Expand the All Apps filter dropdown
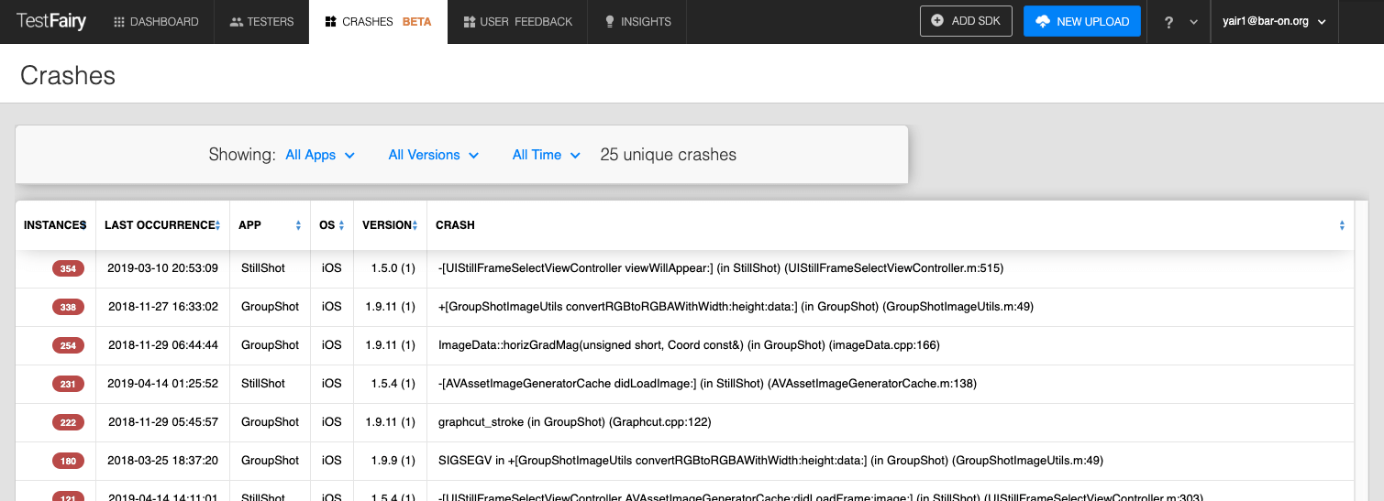This screenshot has width=1384, height=501. coord(319,155)
